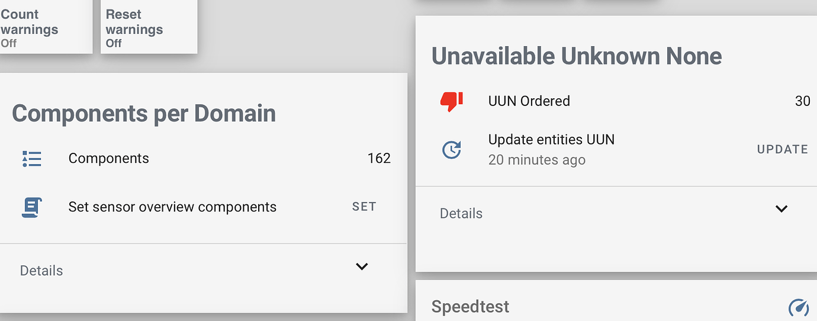817x321 pixels.
Task: Click the UUN Ordered value 30
Action: 802,101
